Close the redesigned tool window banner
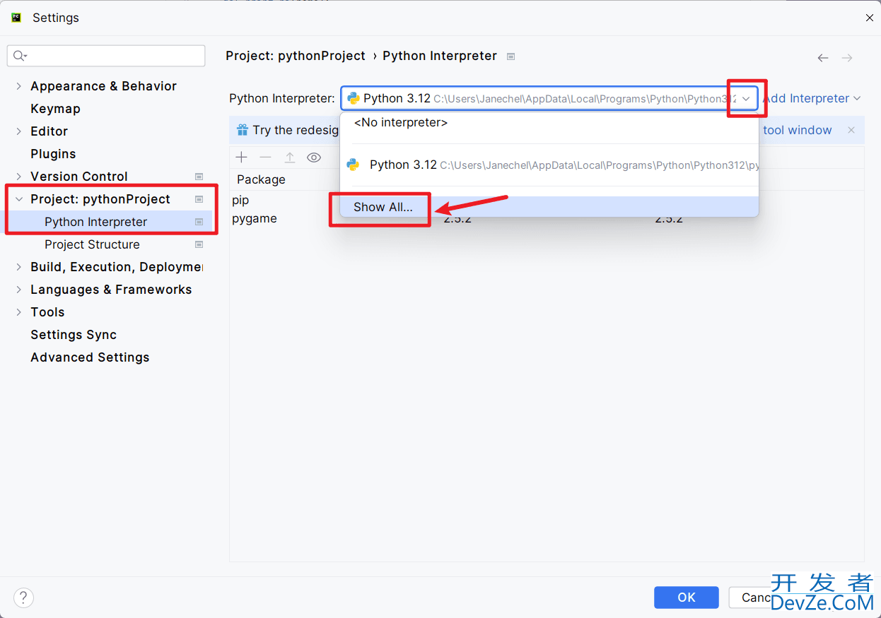The height and width of the screenshot is (618, 881). (851, 130)
